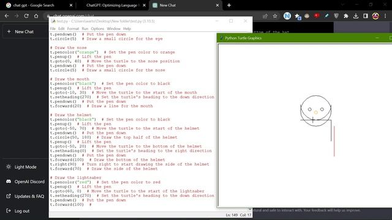The width and height of the screenshot is (392, 220).
Task: Open the blue pen extension icon
Action: click(326, 16)
